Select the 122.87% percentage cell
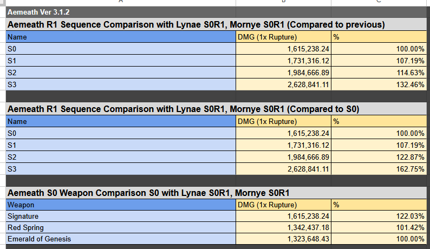Viewport: 430px width, 249px height. (x=379, y=157)
